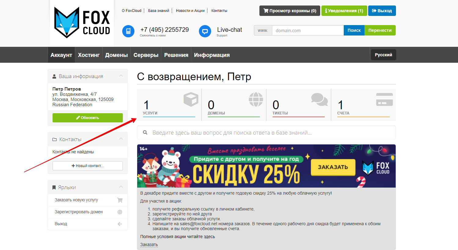458x250 pixels.
Task: Click the blue phone calculator icon
Action: [x=128, y=31]
